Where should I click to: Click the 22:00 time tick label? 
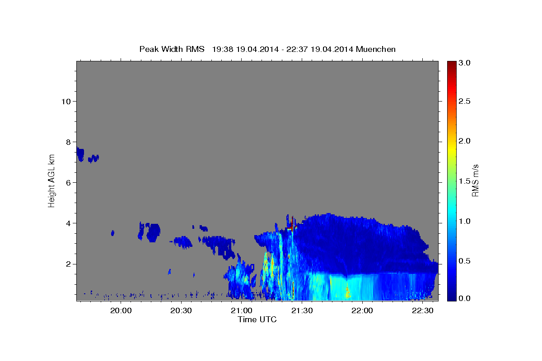point(362,310)
